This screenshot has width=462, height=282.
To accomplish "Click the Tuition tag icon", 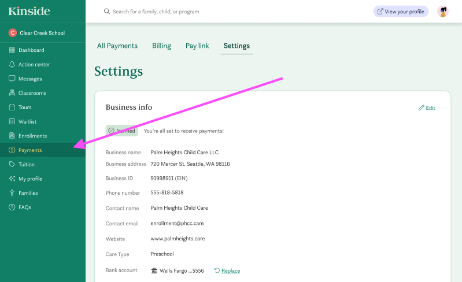I will (12, 165).
